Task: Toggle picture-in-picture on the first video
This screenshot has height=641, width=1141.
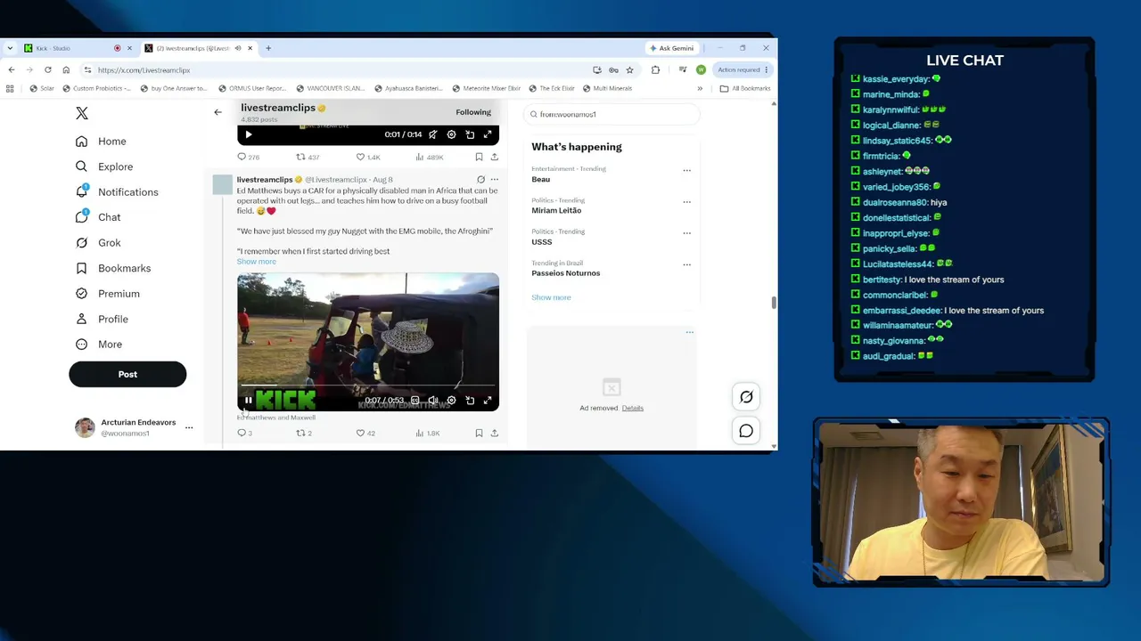Action: (470, 135)
